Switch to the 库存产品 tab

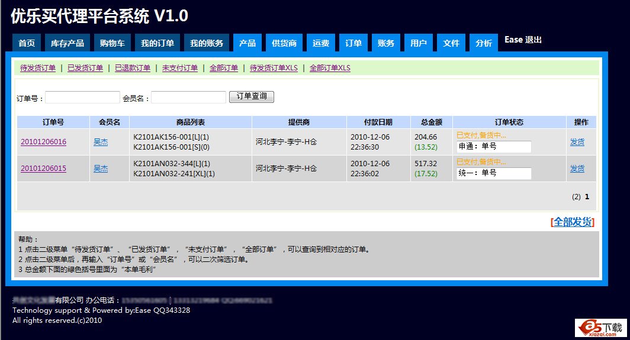tap(67, 43)
